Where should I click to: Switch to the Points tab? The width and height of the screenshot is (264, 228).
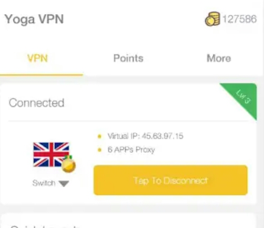click(128, 58)
